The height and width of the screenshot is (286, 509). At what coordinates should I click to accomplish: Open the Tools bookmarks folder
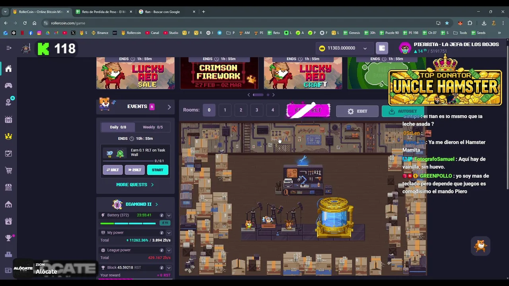tap(460, 33)
